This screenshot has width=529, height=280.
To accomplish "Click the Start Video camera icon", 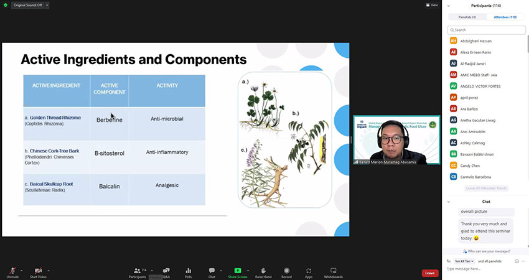I will click(x=39, y=271).
